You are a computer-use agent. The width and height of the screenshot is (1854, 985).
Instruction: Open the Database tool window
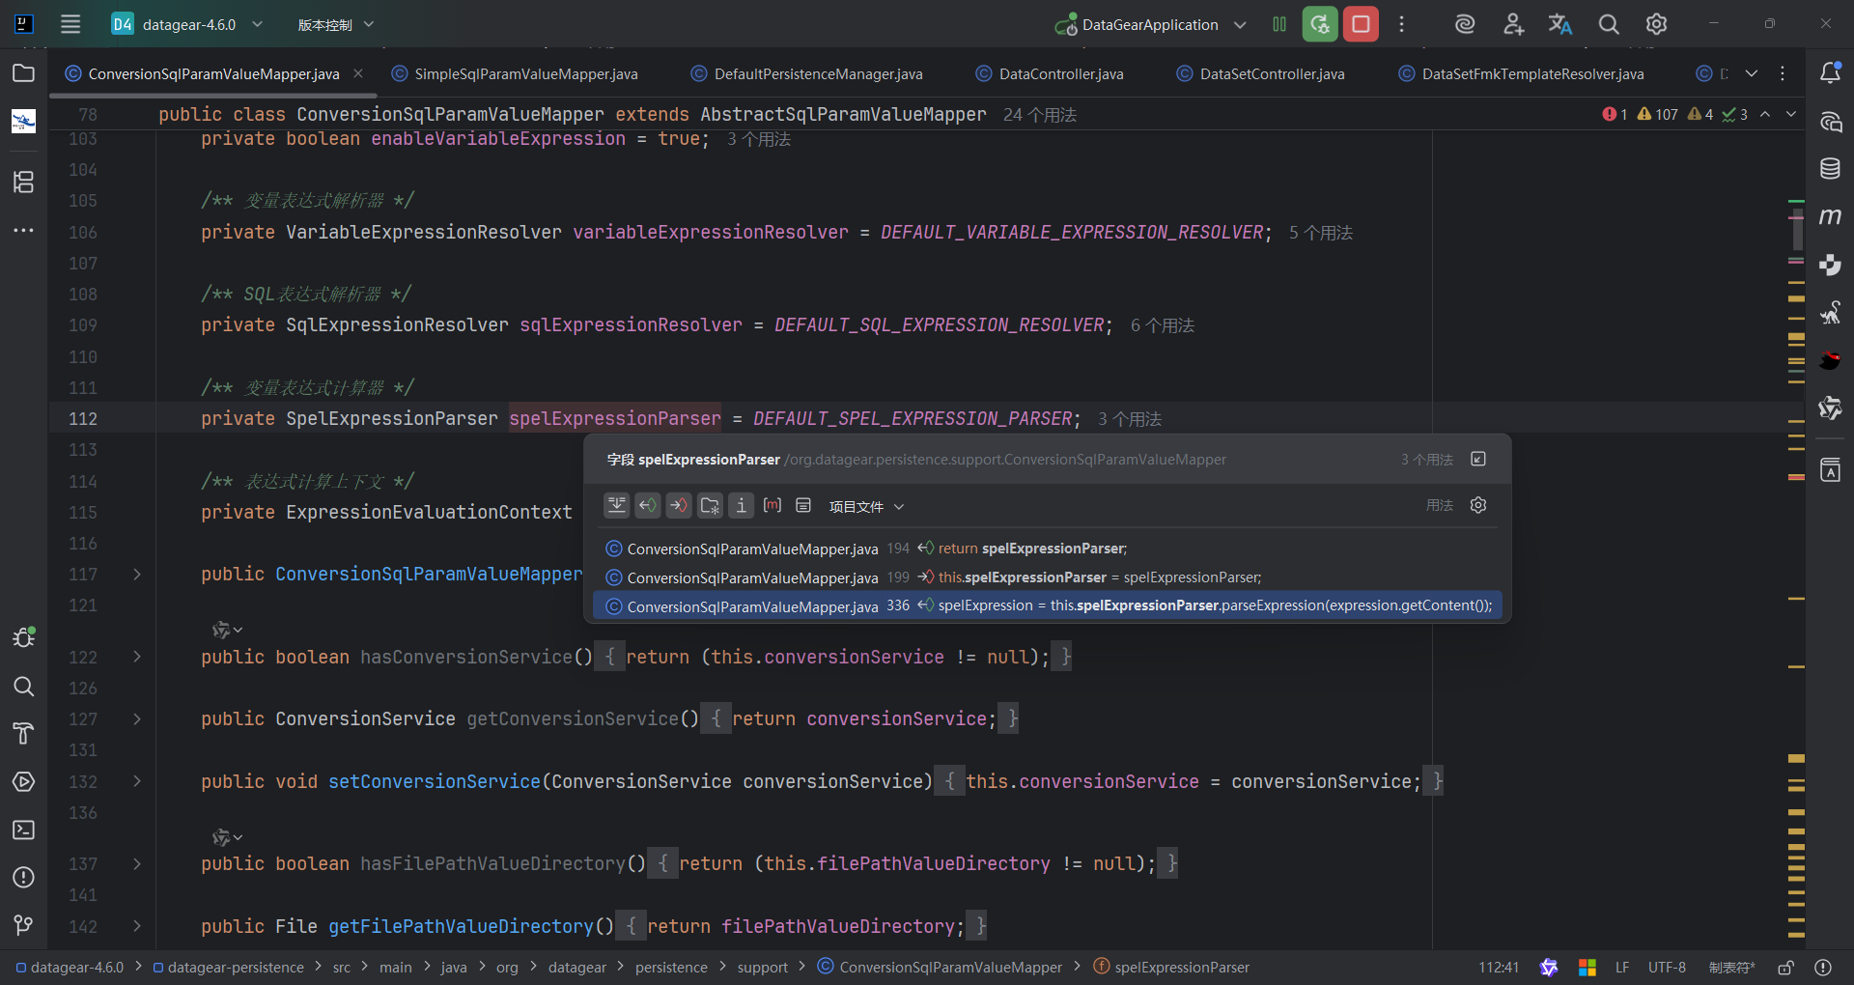[x=1830, y=169]
